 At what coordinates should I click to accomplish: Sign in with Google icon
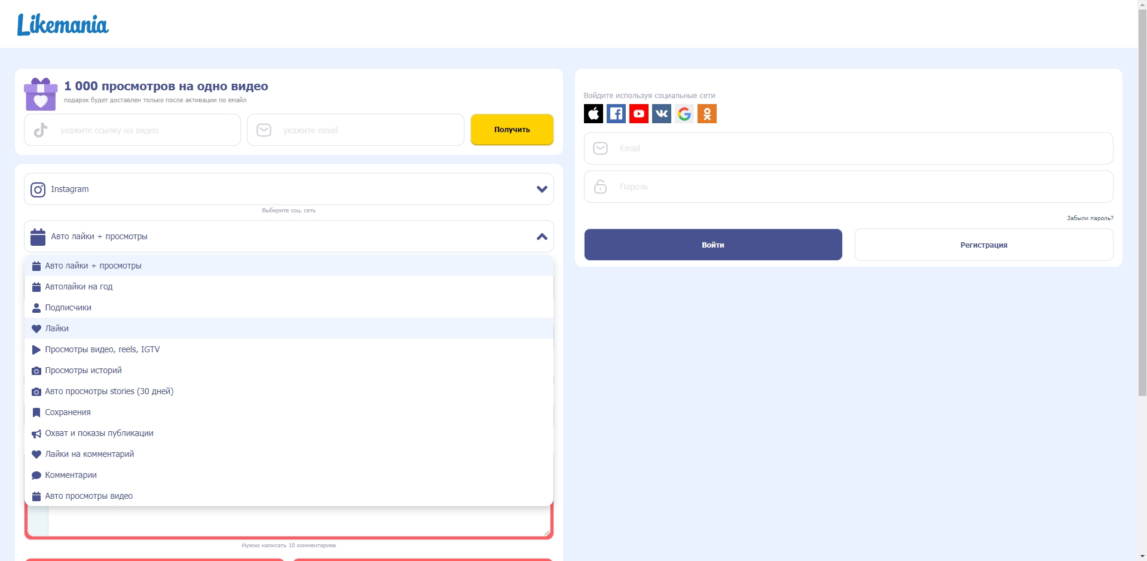tap(684, 114)
